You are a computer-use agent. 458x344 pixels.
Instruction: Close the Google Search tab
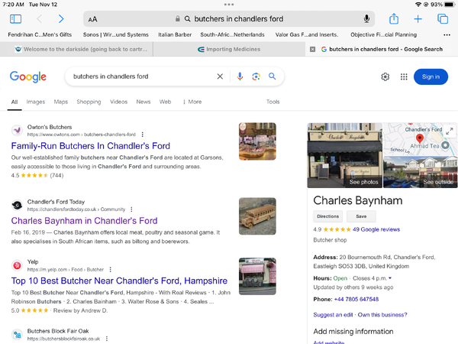(x=312, y=49)
